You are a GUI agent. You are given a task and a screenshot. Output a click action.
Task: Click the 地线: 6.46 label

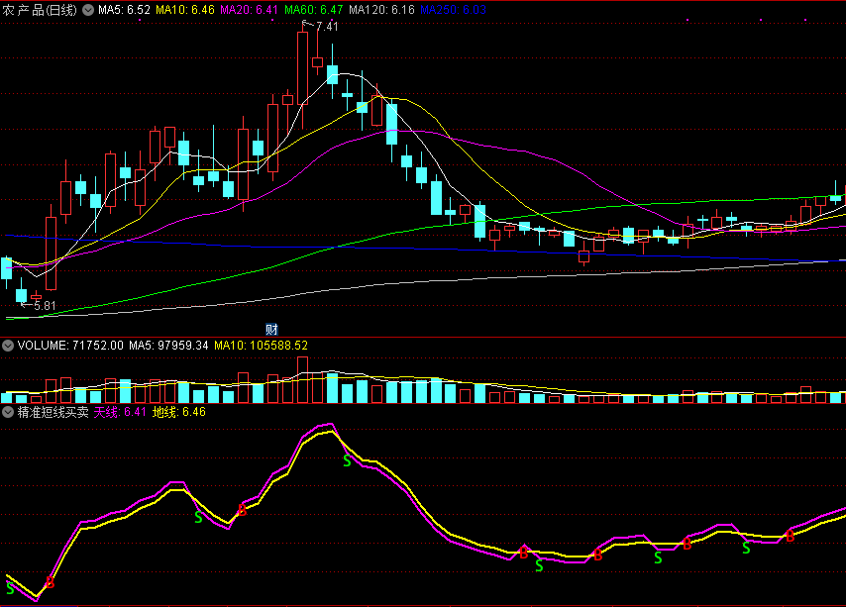point(178,412)
